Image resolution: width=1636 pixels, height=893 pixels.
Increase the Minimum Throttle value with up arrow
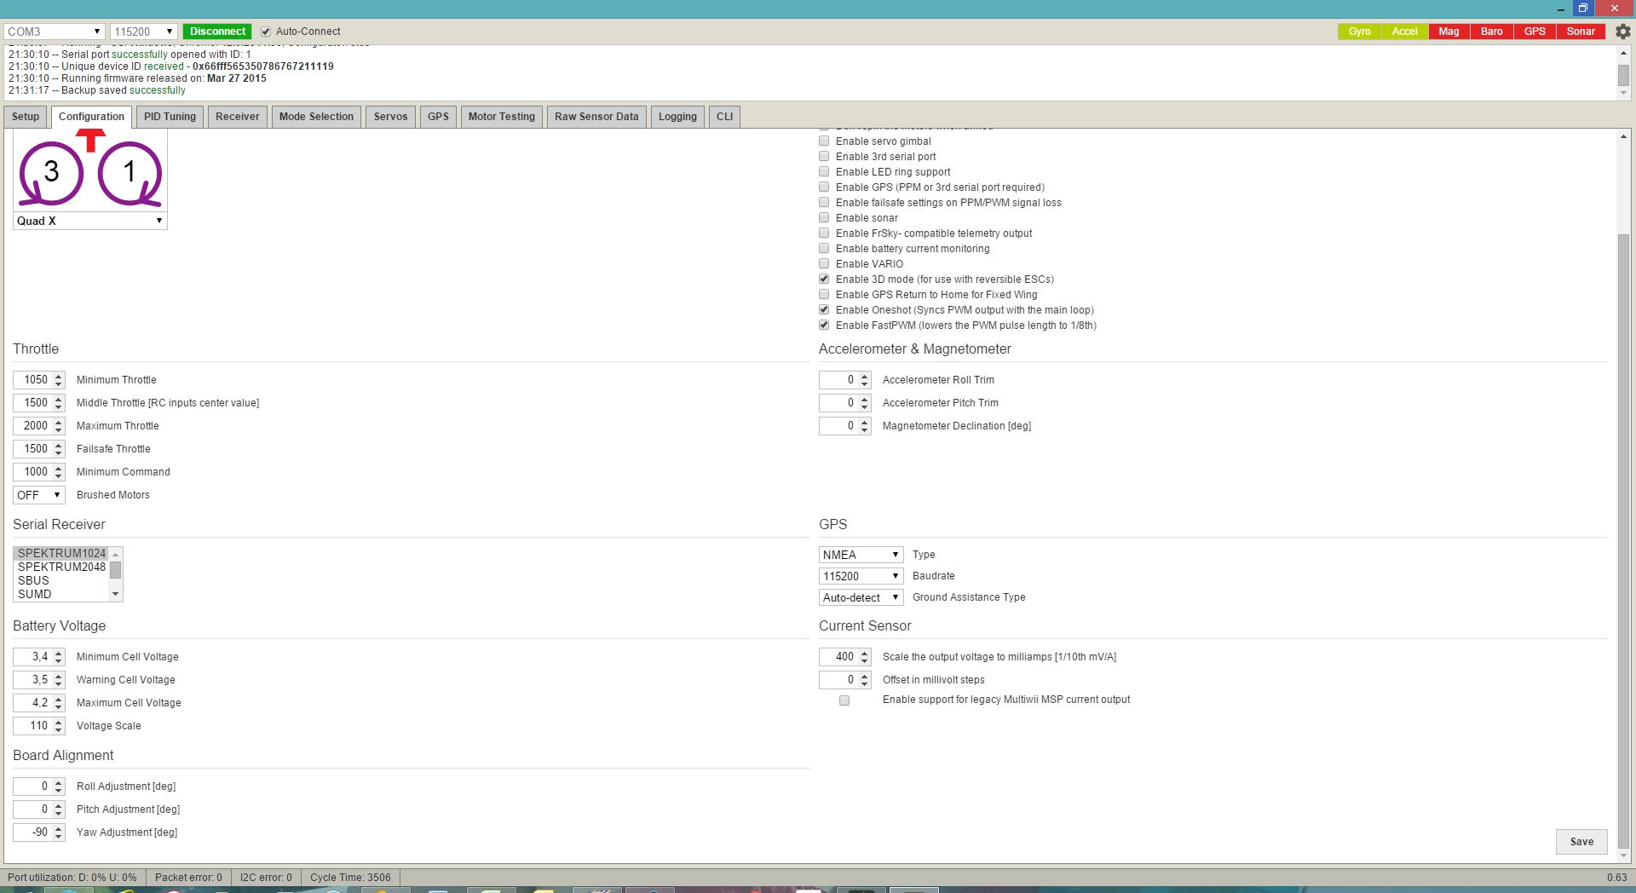pyautogui.click(x=58, y=376)
